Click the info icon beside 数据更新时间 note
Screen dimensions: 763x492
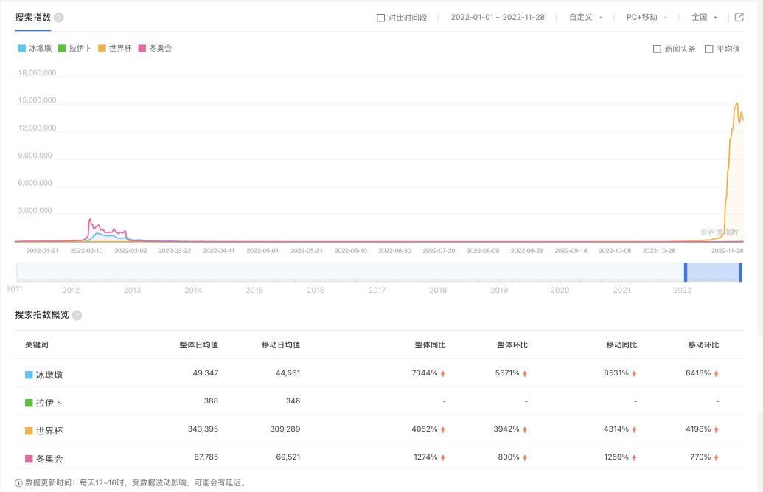(x=18, y=482)
